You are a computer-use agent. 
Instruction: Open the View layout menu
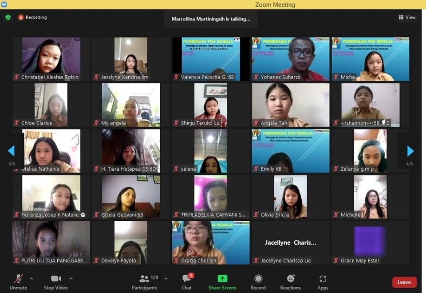tap(407, 17)
